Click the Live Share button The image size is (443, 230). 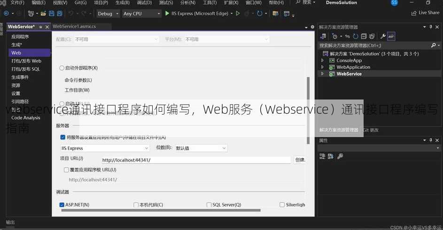[426, 13]
